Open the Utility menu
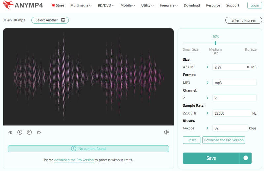The width and height of the screenshot is (264, 171). (147, 5)
